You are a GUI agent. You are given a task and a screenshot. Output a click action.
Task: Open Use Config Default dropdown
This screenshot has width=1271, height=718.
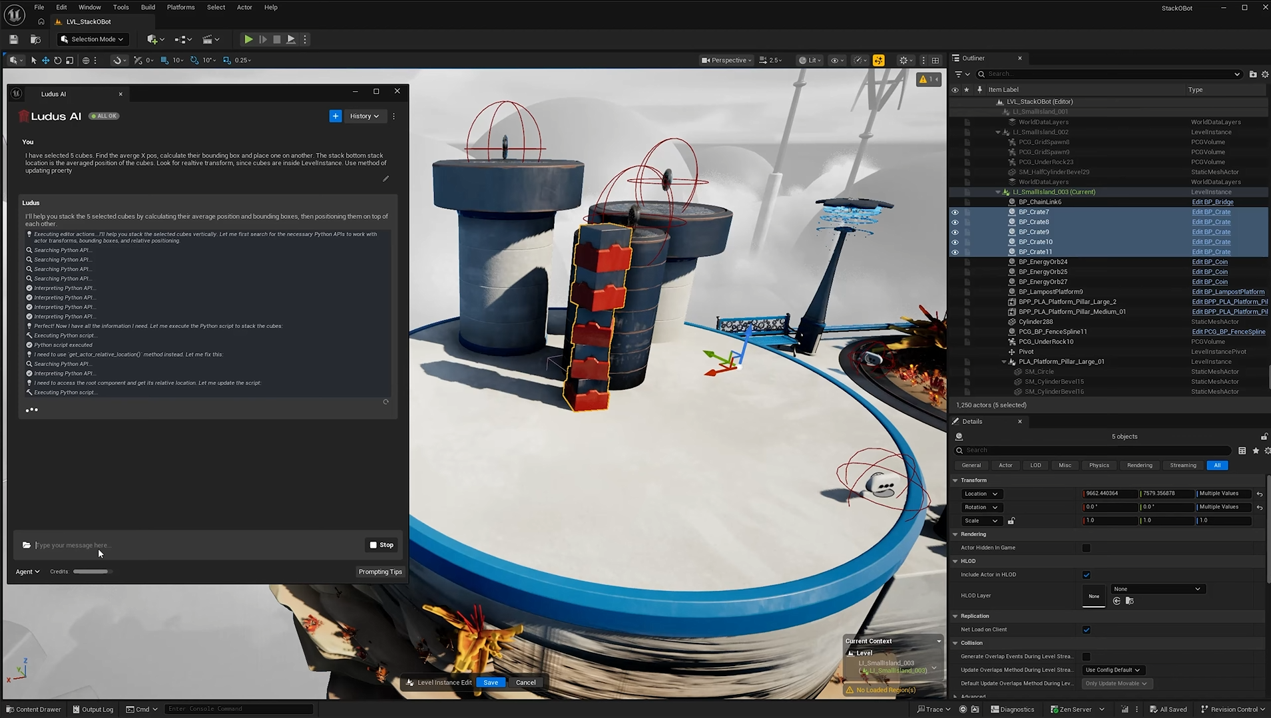(x=1112, y=670)
